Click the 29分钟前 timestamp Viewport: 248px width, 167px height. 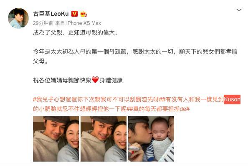[x=43, y=23]
